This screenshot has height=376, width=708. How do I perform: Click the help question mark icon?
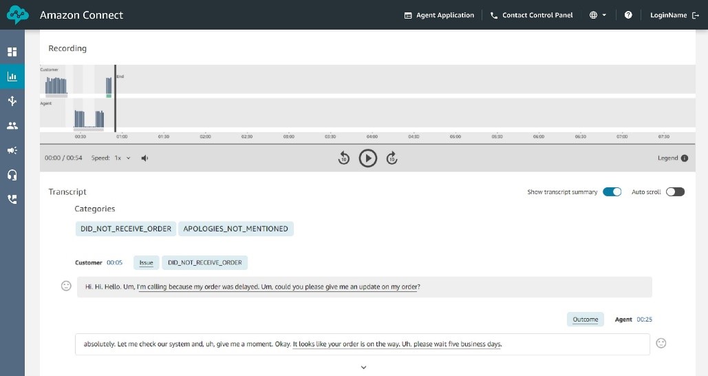pos(628,15)
